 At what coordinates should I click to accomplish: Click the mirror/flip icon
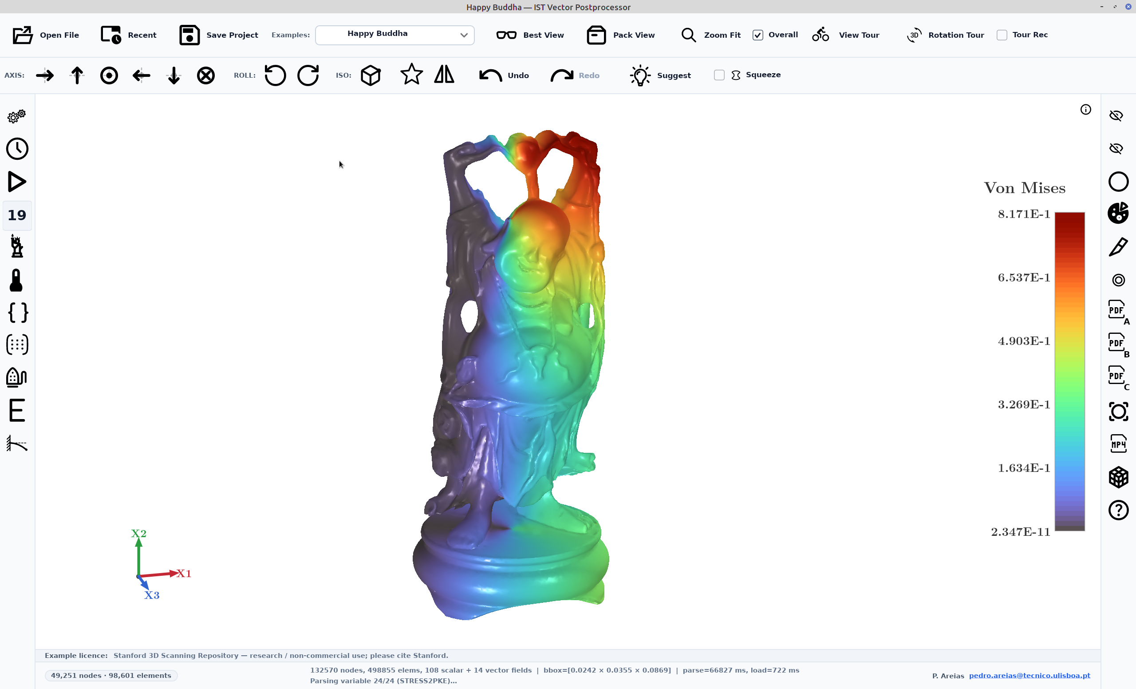coord(445,74)
